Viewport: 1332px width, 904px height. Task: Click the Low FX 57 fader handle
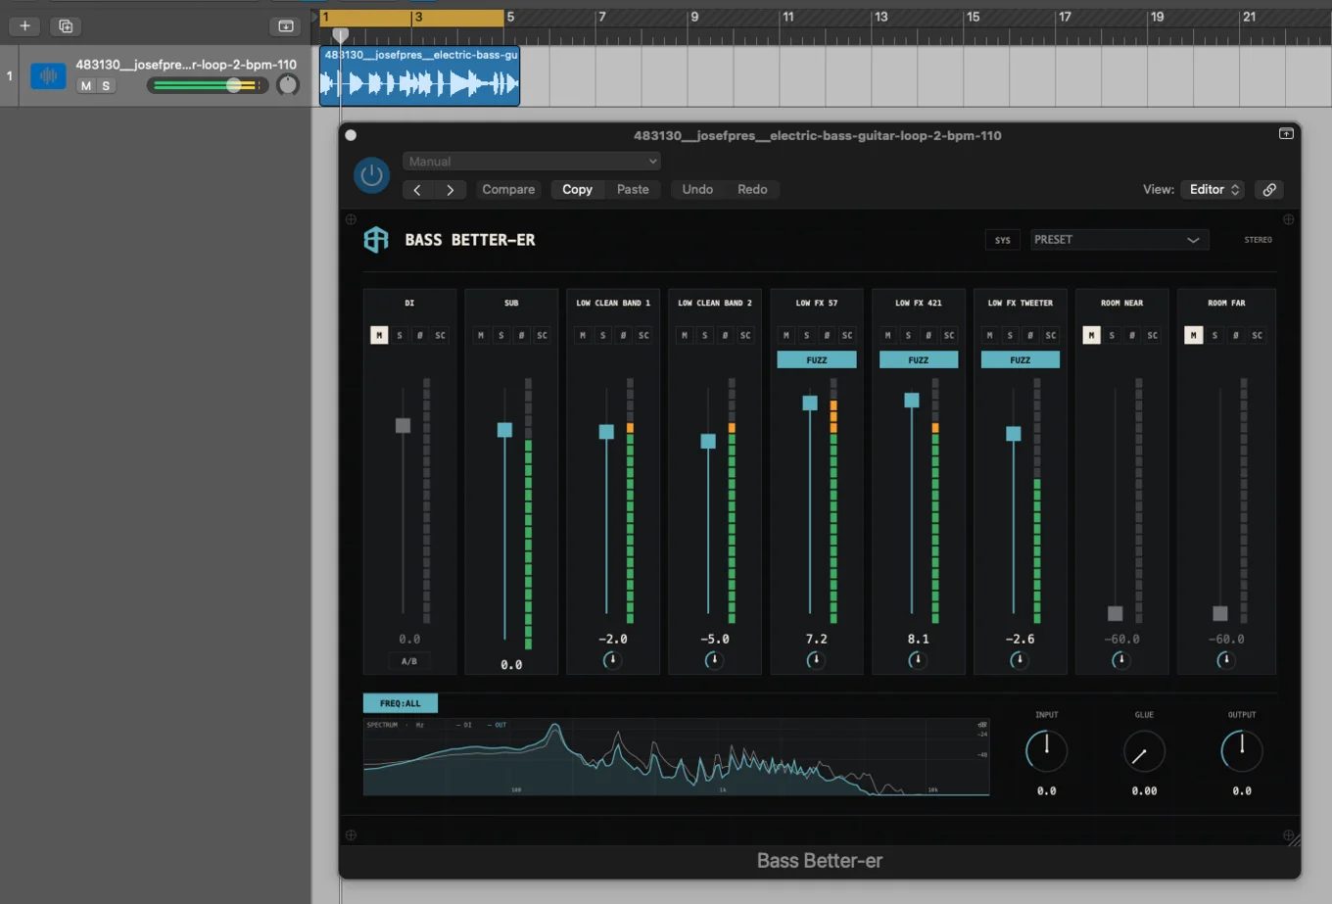(x=810, y=403)
